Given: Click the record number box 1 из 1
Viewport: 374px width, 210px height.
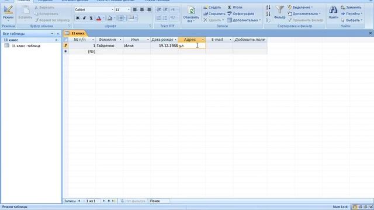Looking at the screenshot, I should tap(93, 201).
